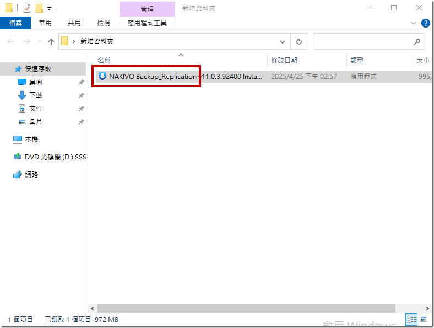
Task: Select the 管理 contextual tab header
Action: (147, 9)
